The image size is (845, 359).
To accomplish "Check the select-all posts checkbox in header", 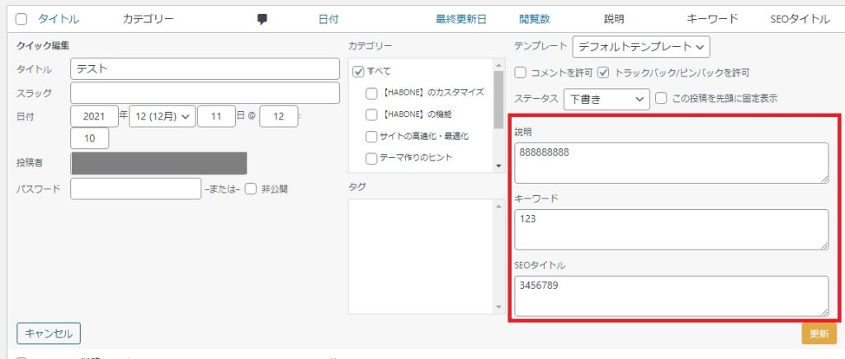I will [x=21, y=19].
